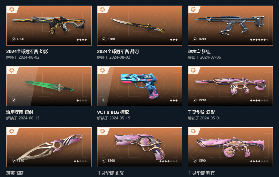
Task: Click upgrade level diamonds on 塑水宗 狂徒
Action: pyautogui.click(x=259, y=40)
